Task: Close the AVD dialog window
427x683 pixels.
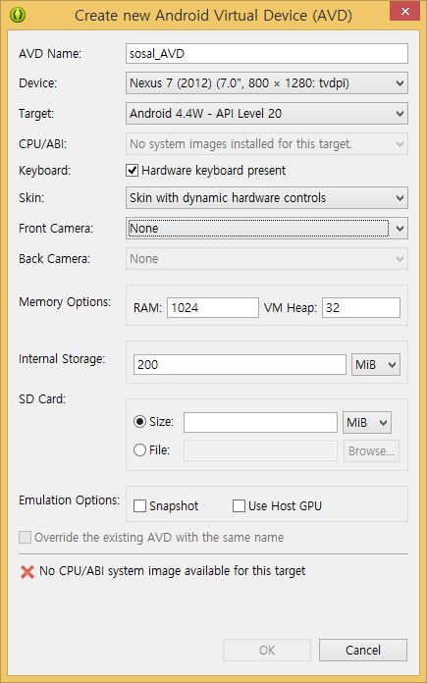Action: (x=404, y=11)
